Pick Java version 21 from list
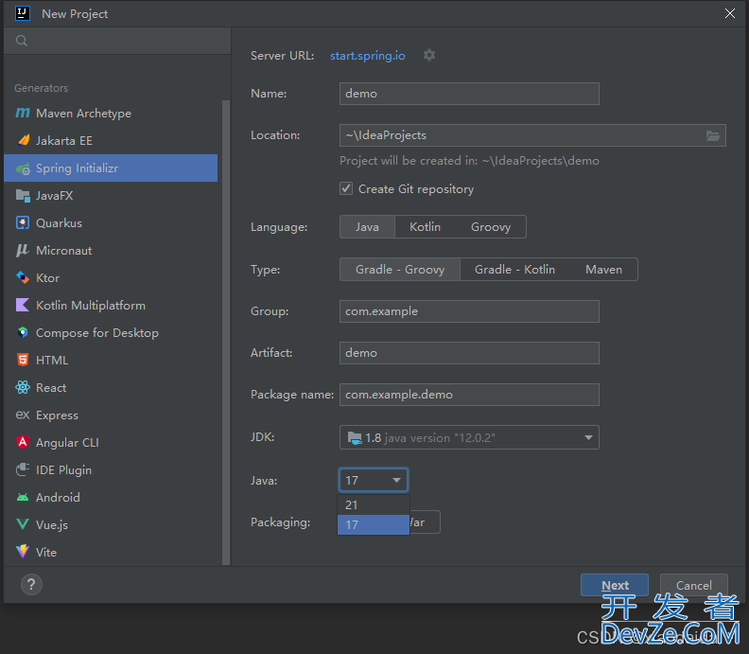The width and height of the screenshot is (749, 654). 373,504
